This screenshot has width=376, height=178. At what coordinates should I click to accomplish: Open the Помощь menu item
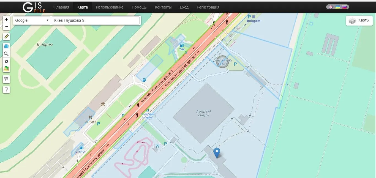139,7
